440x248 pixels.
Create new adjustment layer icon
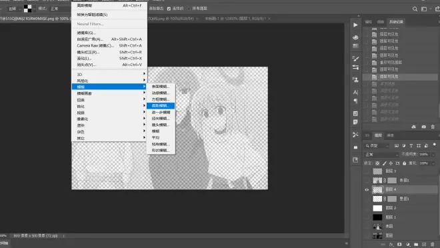coord(408,245)
